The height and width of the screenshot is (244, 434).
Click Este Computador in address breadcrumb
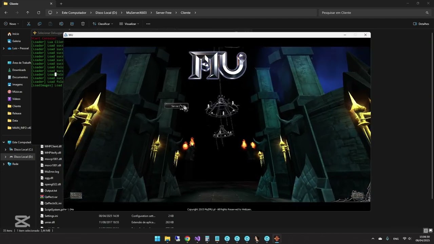[74, 13]
